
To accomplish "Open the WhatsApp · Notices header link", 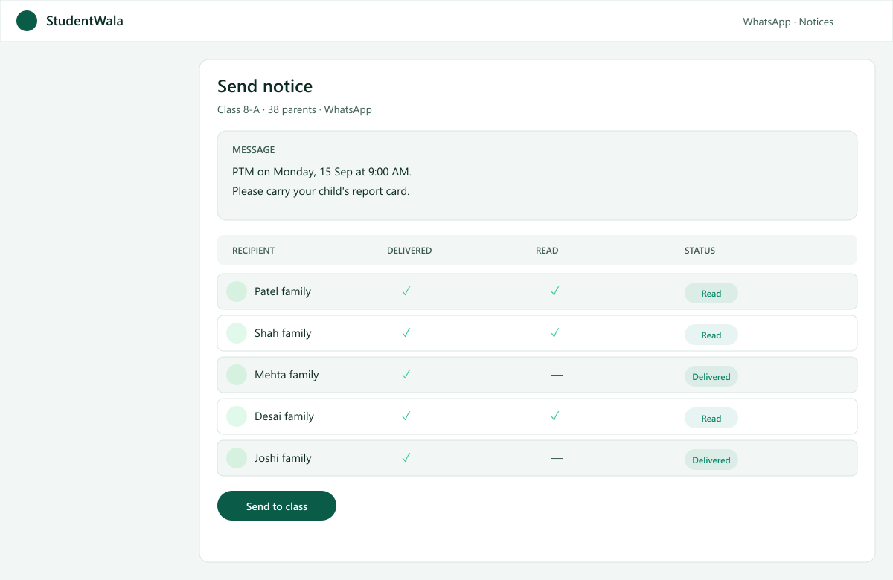I will (788, 22).
